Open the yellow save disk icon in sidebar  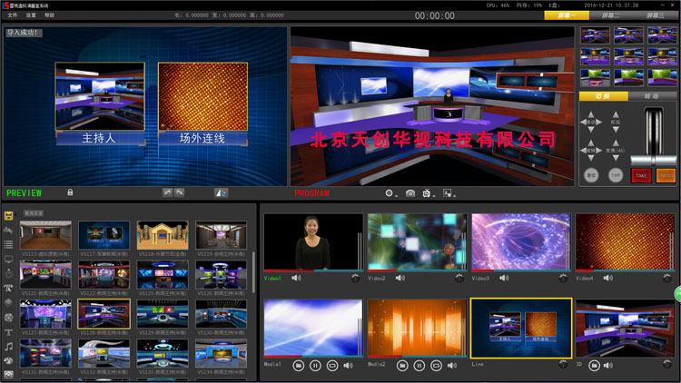coord(8,216)
